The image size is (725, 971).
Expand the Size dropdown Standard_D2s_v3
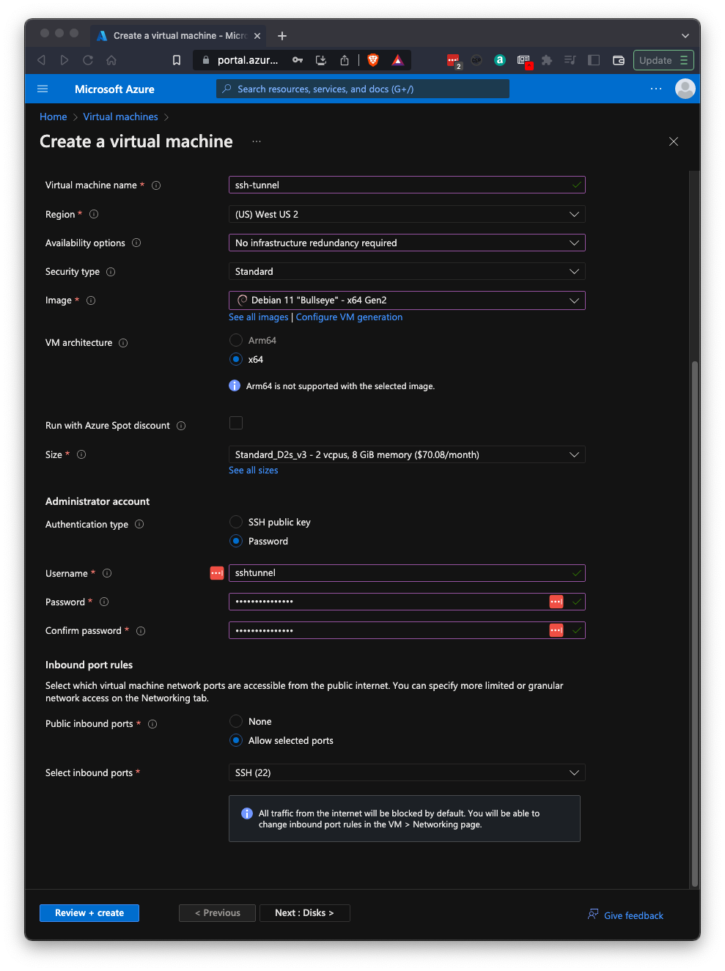407,454
